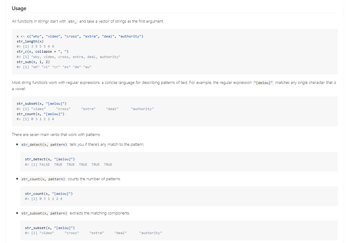Click the str_count(x, pattern) bullet label

pos(43,179)
